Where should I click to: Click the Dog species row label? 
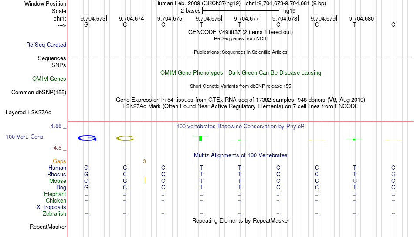click(61, 188)
